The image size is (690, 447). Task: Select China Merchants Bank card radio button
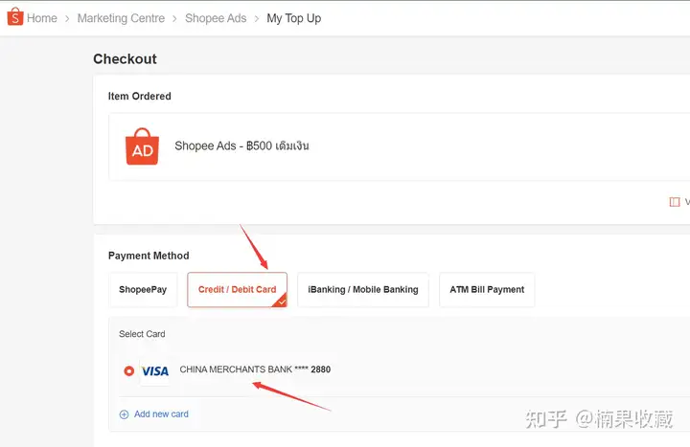coord(129,371)
